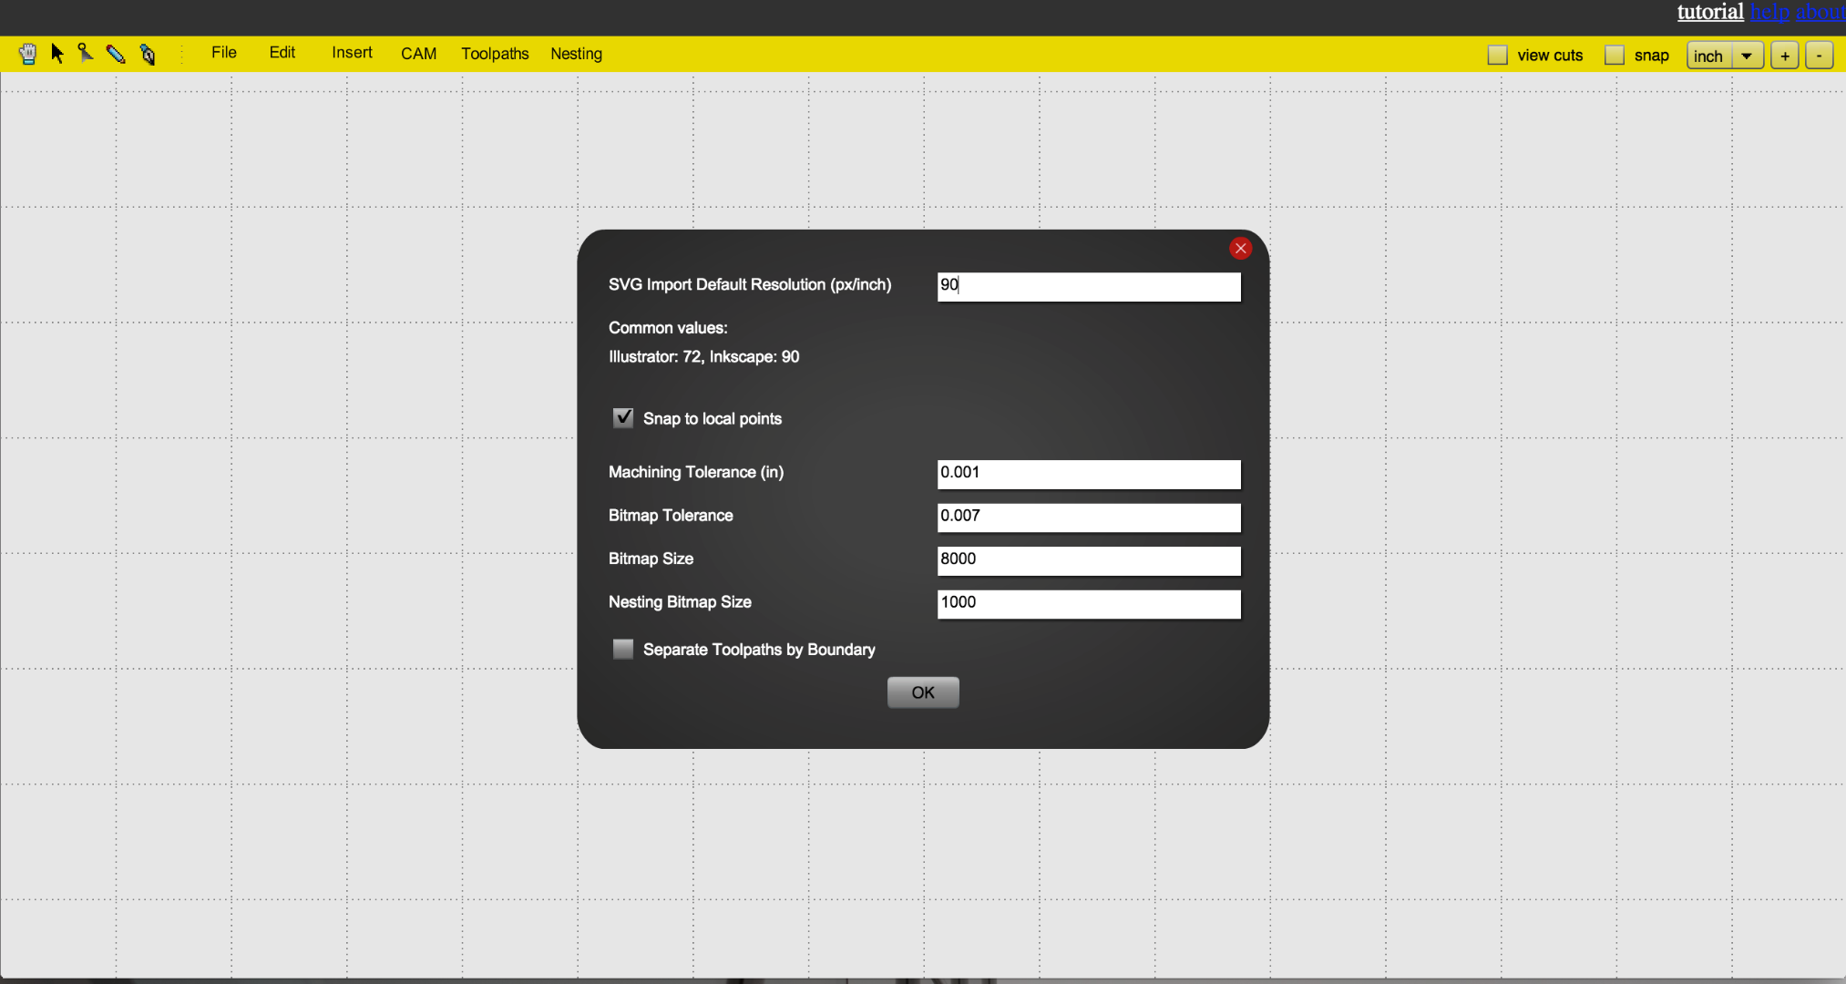Uncheck Snap to local points

(x=623, y=418)
